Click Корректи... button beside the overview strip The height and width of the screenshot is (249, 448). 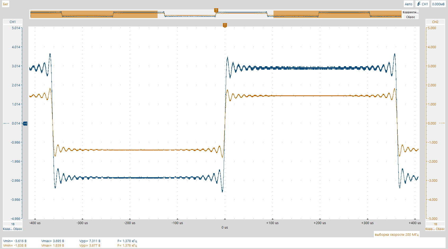[x=410, y=12]
